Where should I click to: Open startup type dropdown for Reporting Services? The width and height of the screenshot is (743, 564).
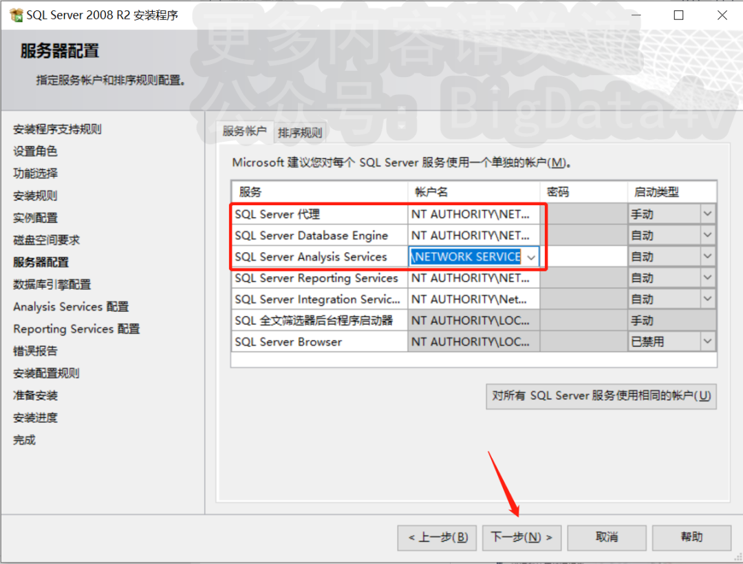click(x=707, y=278)
